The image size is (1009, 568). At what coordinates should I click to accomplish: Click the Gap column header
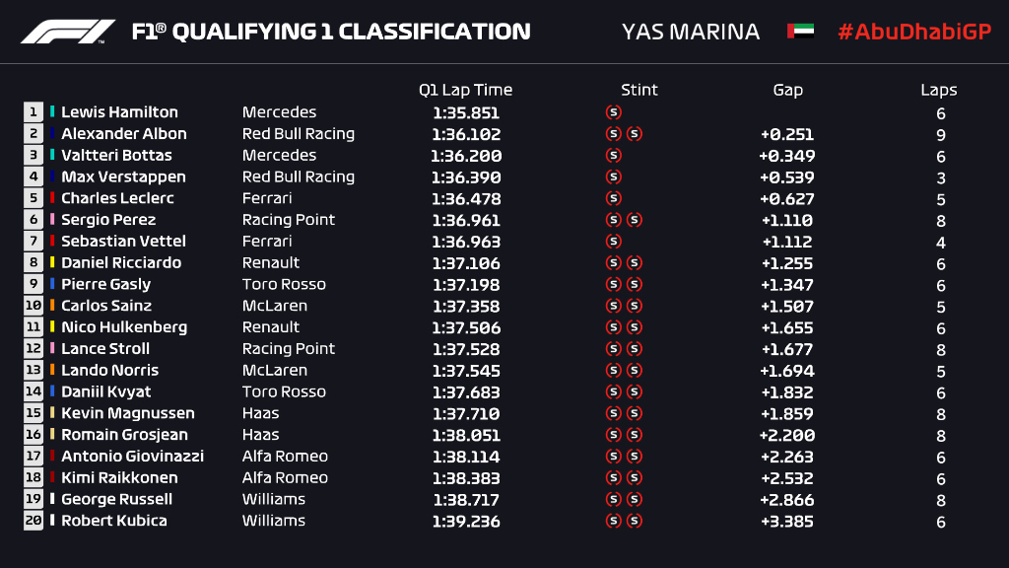pos(787,90)
